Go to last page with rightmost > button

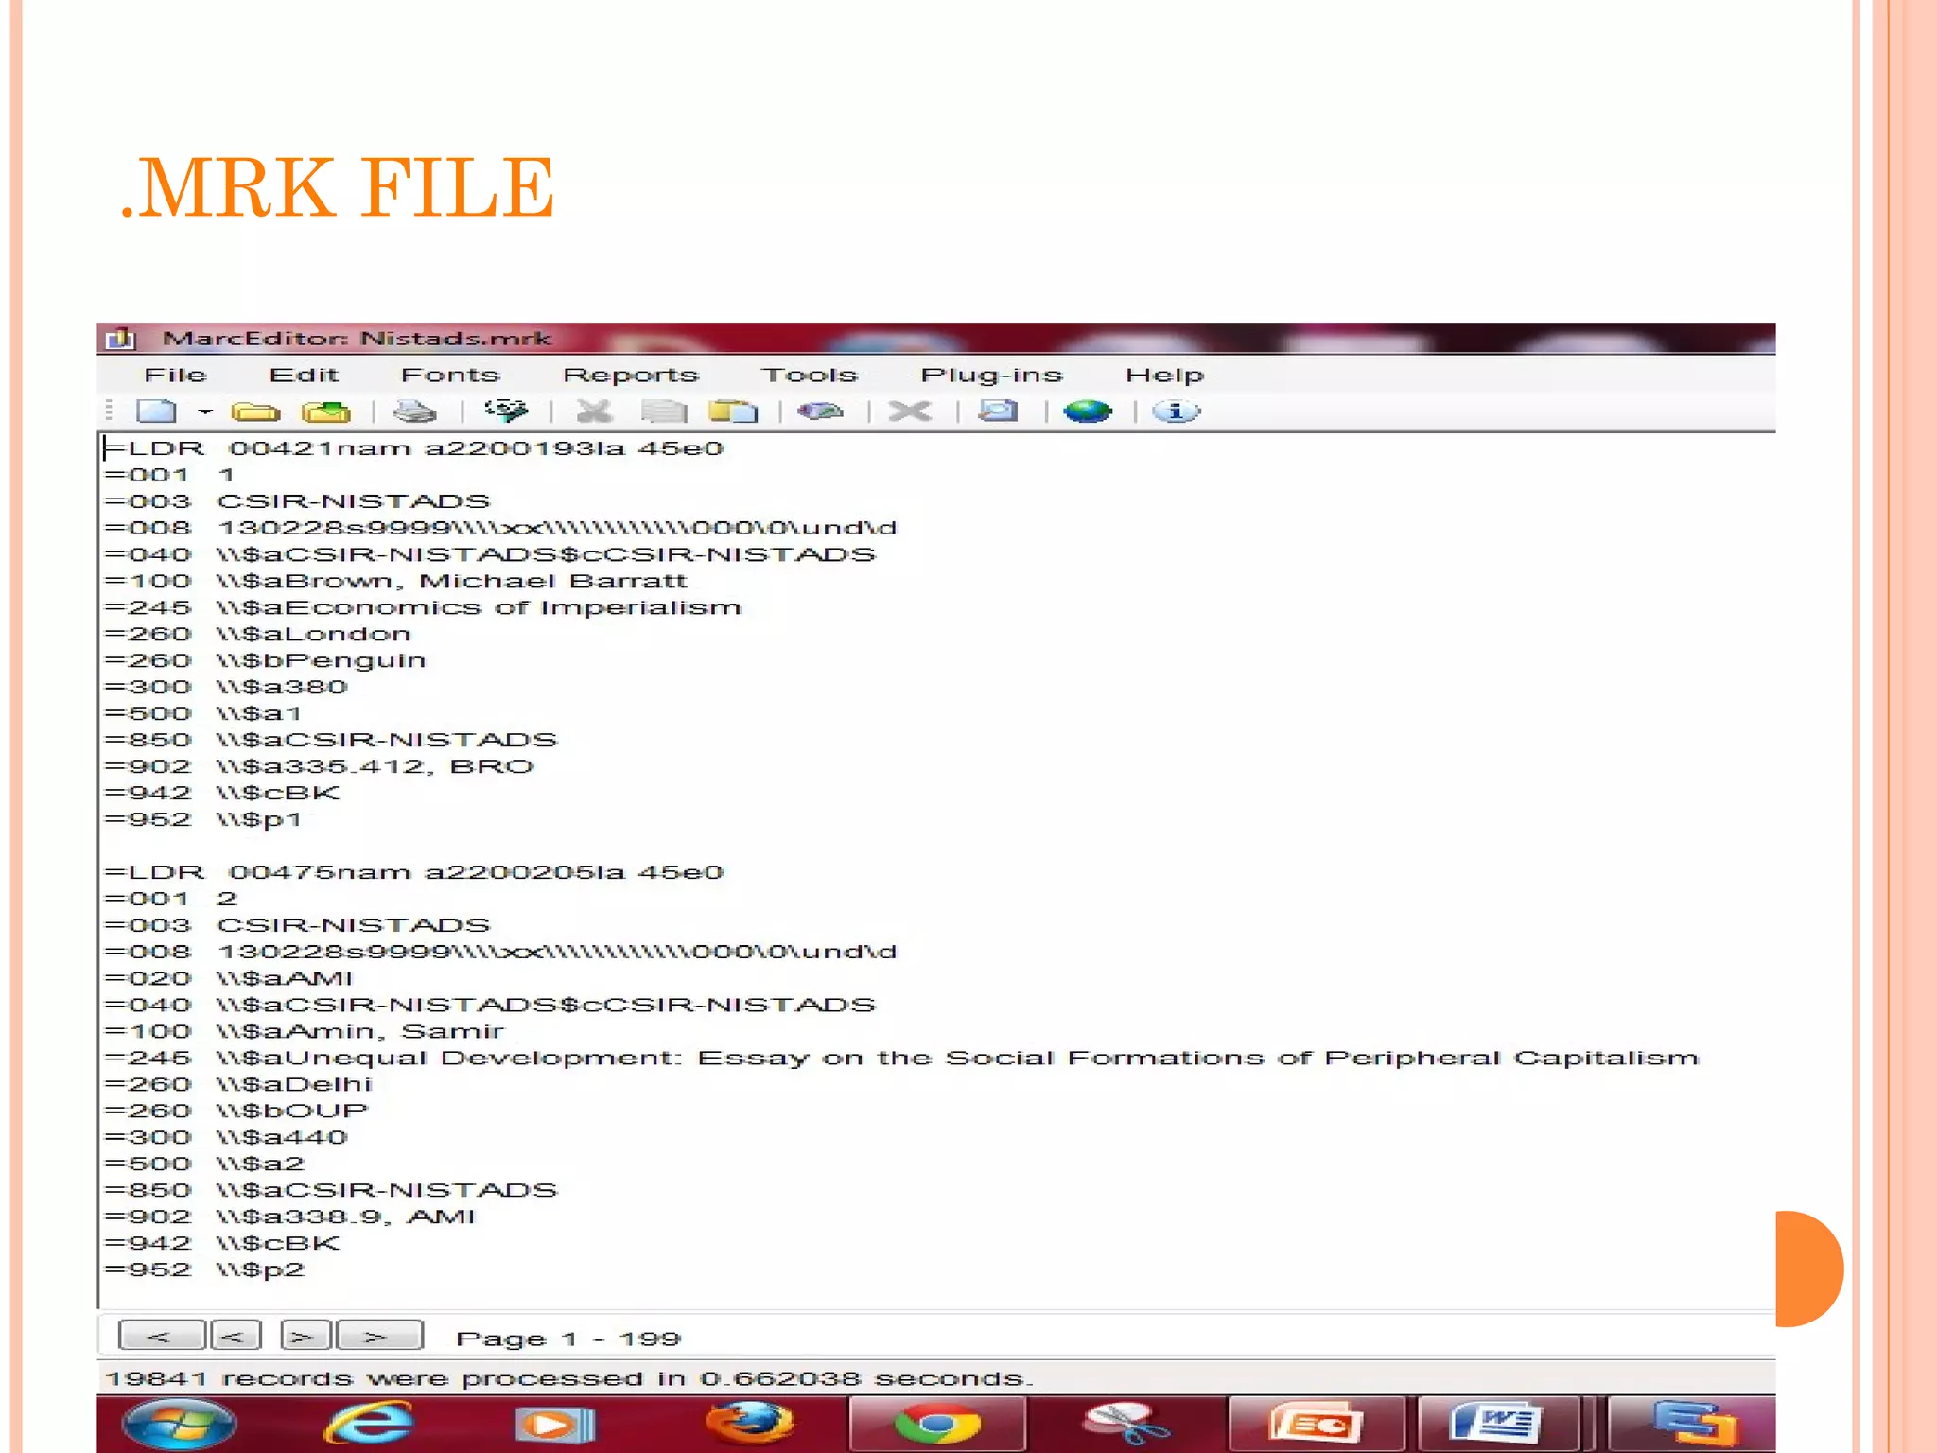coord(380,1336)
